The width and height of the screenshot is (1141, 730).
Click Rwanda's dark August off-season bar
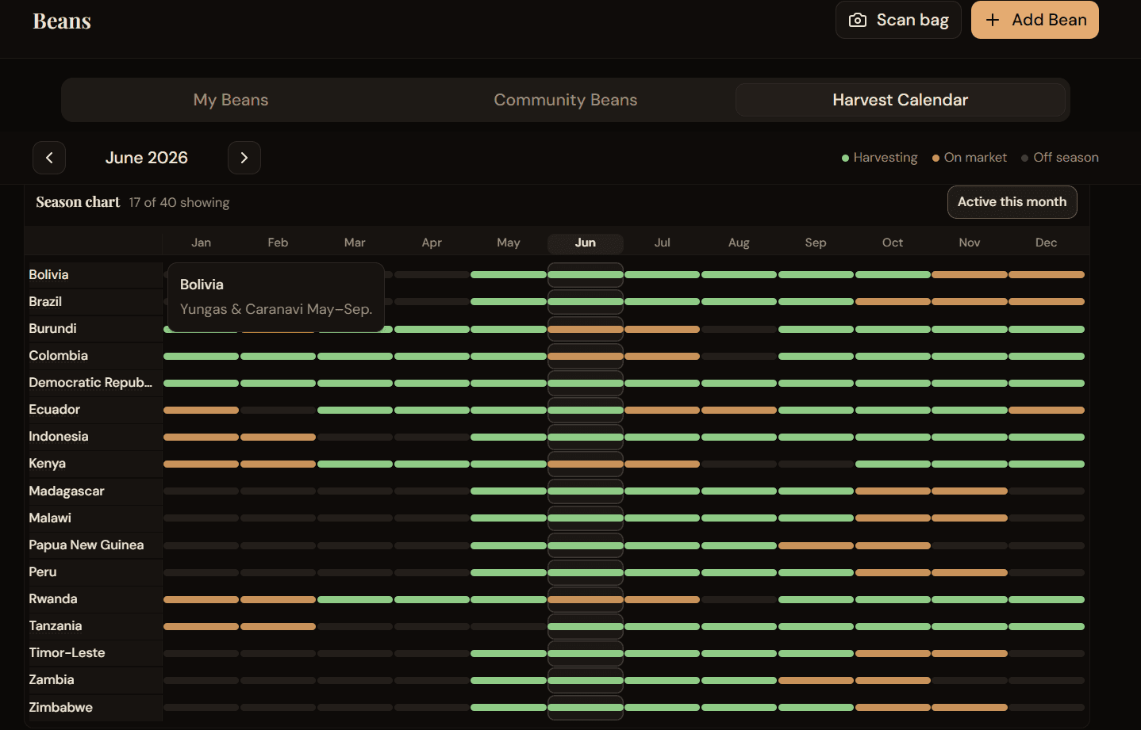point(739,599)
